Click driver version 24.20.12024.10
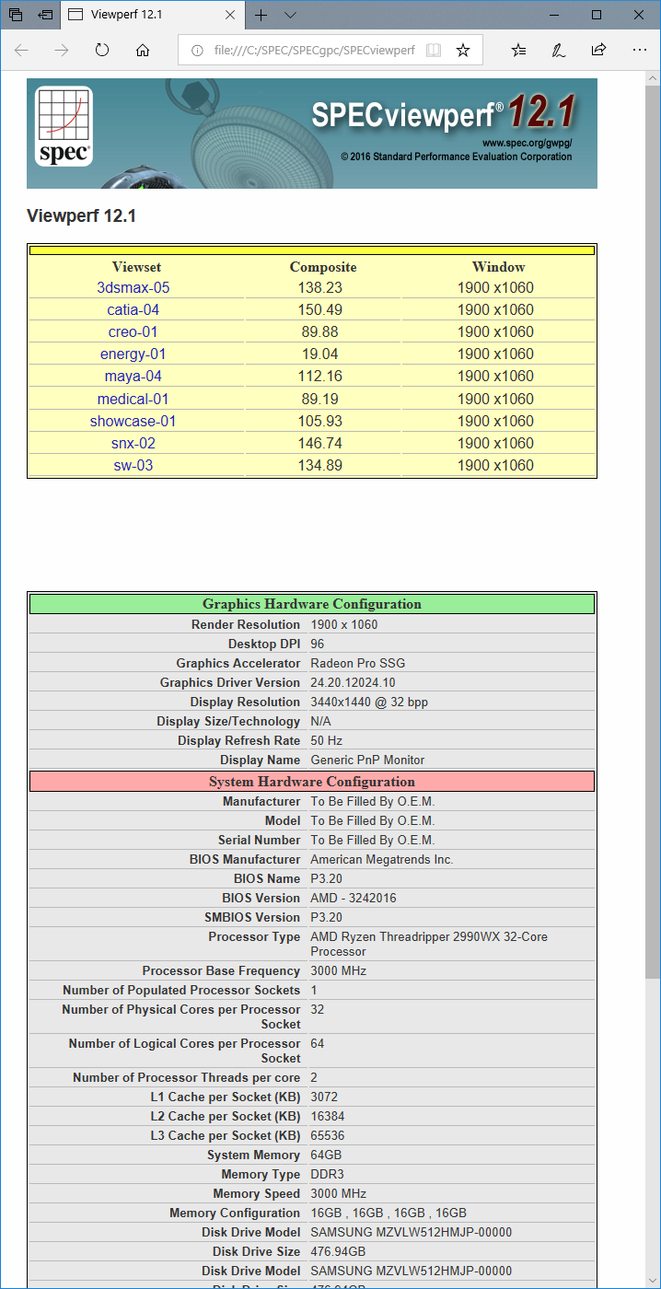The height and width of the screenshot is (1289, 661). click(354, 682)
